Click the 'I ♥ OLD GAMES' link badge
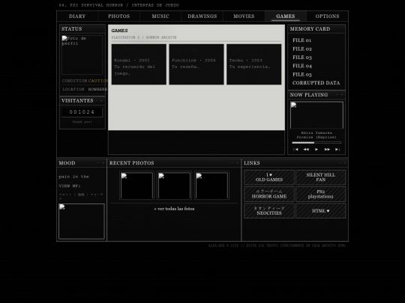The width and height of the screenshot is (405, 303). click(269, 177)
